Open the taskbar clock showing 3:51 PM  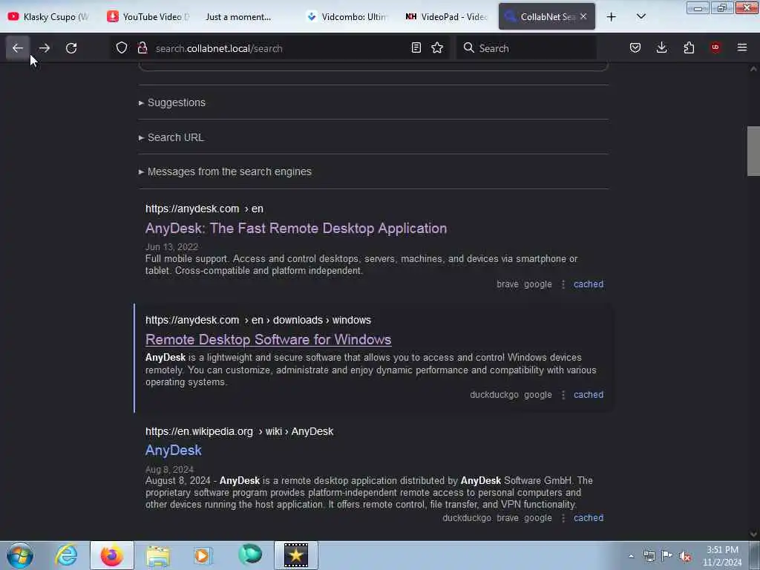(x=722, y=556)
